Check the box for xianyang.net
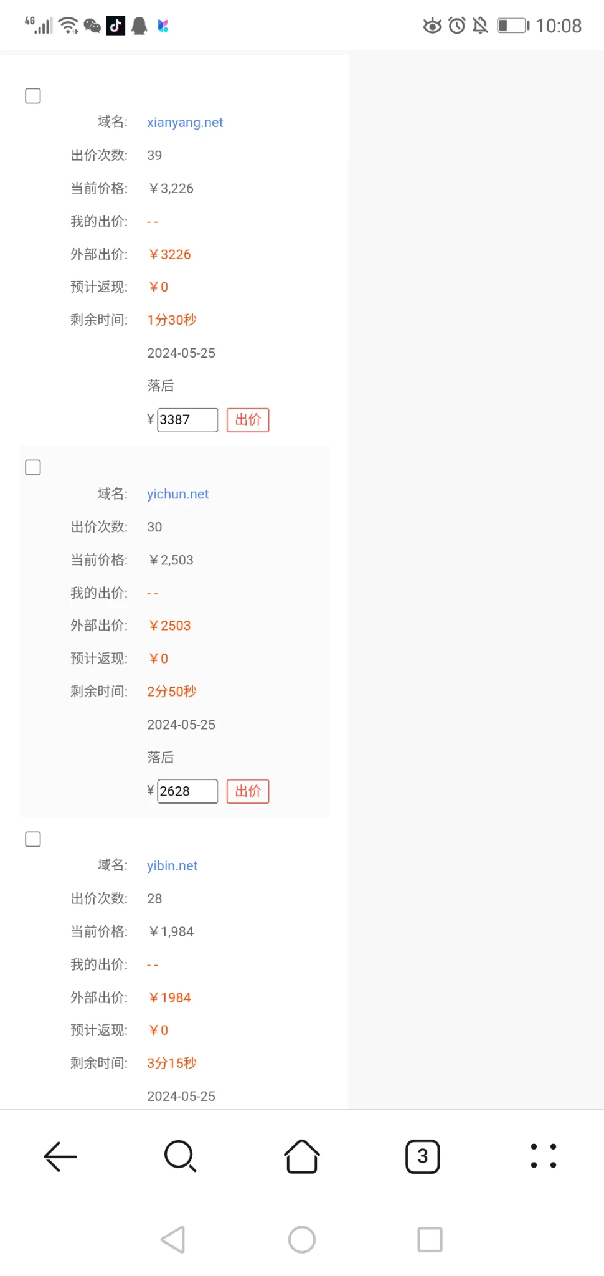The image size is (604, 1276). pyautogui.click(x=33, y=96)
